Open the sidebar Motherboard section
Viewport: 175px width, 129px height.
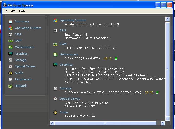24,47
